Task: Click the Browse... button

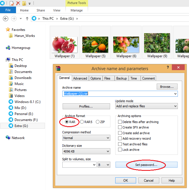Action: coord(167,87)
